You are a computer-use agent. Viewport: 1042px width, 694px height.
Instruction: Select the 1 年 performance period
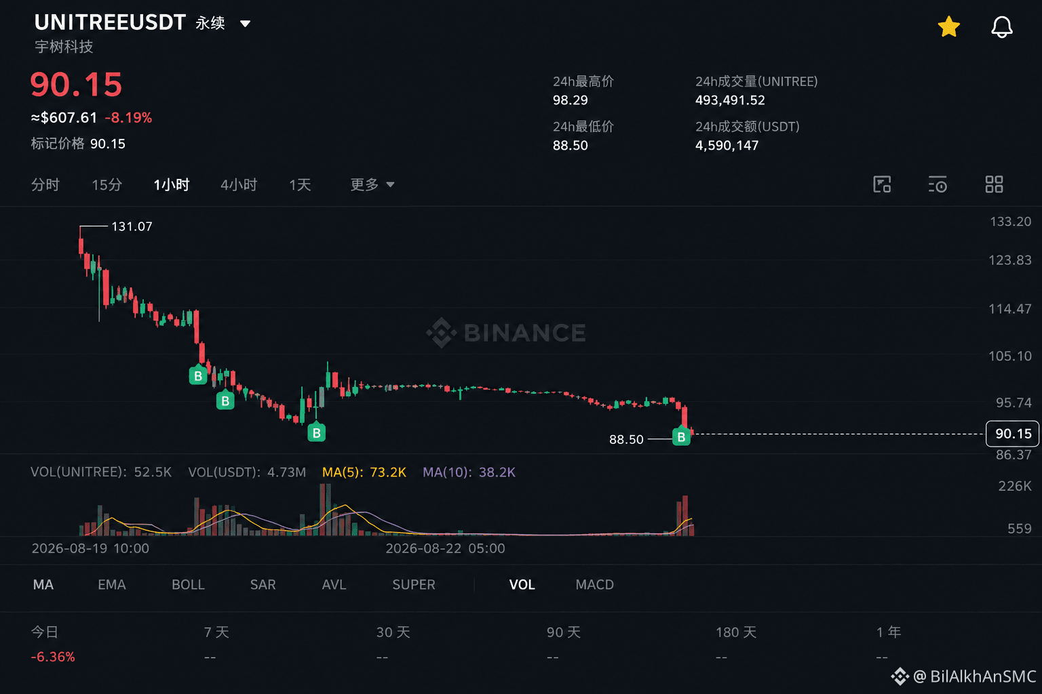[x=889, y=632]
